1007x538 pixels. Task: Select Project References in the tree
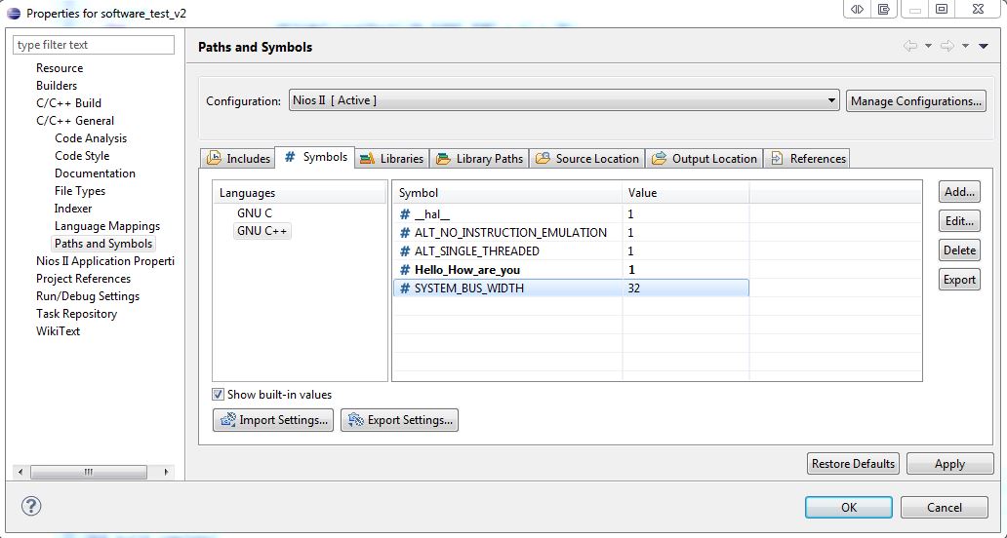pyautogui.click(x=84, y=279)
